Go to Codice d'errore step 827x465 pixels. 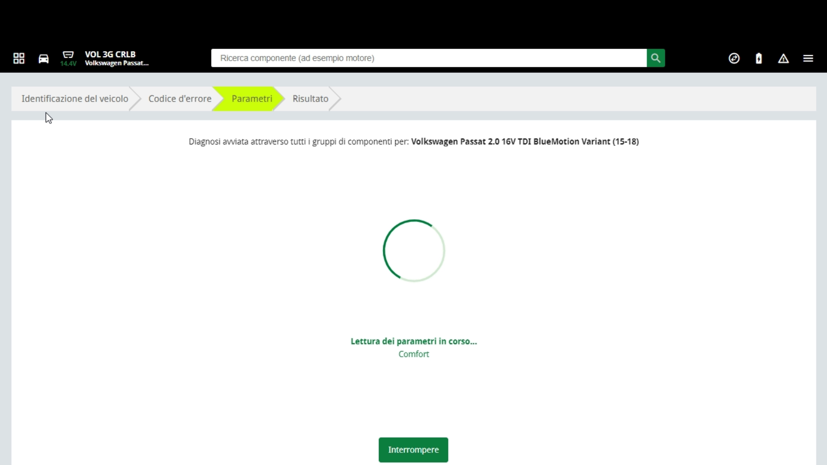pos(180,99)
